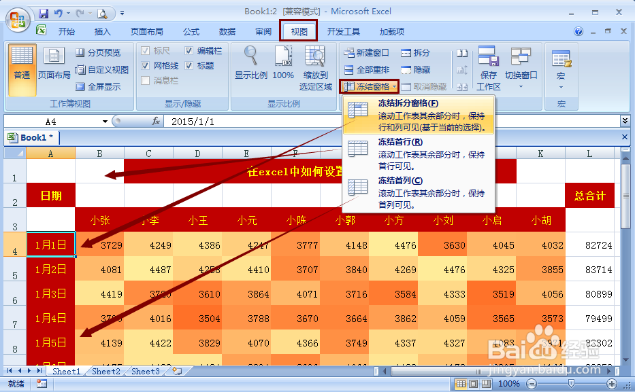Adjust the status bar zoom slider

pyautogui.click(x=571, y=384)
